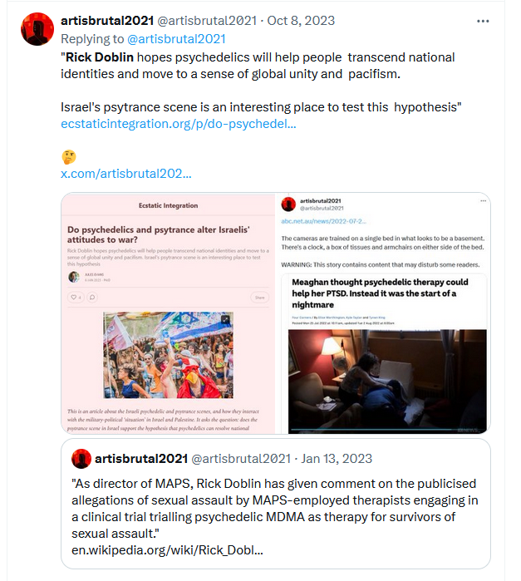Click the embedded screenshot's three-dot icon
The width and height of the screenshot is (521, 581).
[484, 201]
